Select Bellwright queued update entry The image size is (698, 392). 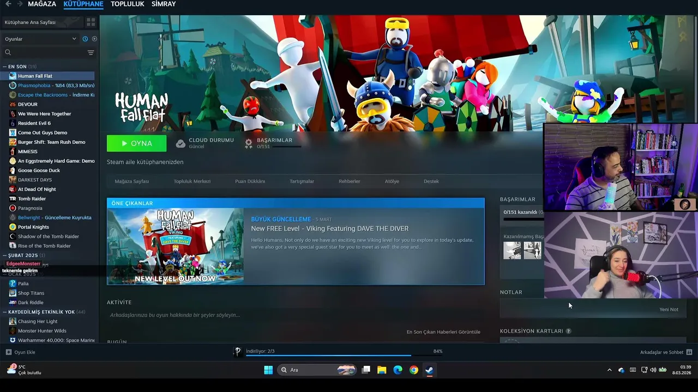[x=50, y=218]
